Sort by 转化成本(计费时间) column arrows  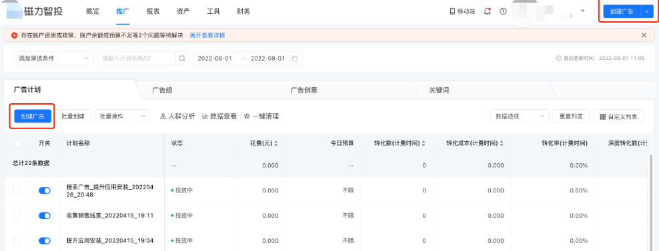502,144
